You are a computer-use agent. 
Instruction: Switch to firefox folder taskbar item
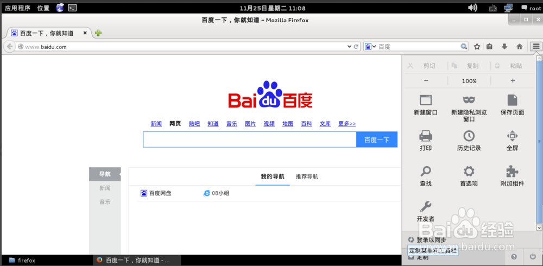(x=48, y=260)
